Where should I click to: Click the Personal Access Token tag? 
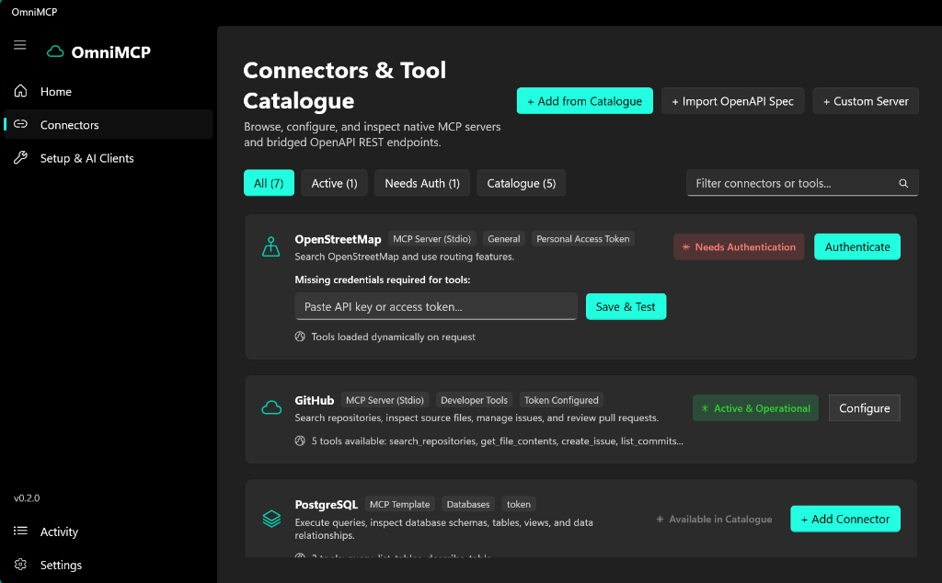point(582,239)
